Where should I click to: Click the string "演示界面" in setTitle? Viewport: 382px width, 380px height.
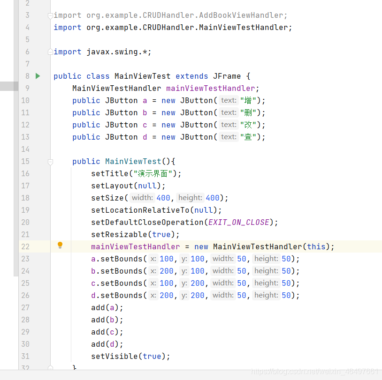153,174
